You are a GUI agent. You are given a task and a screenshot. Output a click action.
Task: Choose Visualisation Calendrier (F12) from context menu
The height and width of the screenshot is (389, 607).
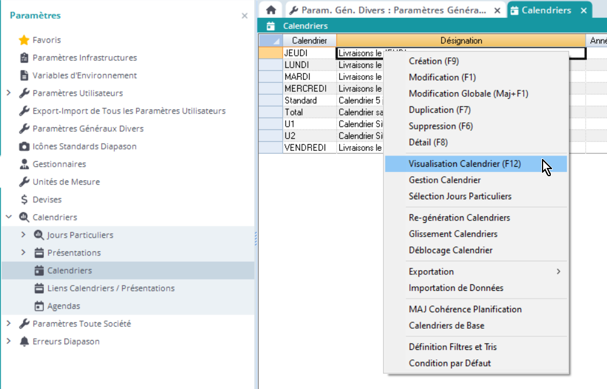click(465, 164)
